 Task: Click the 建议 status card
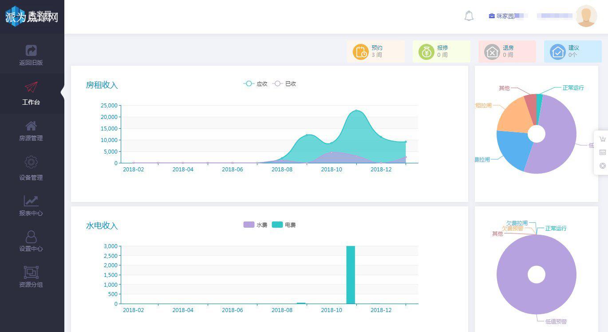[x=573, y=51]
